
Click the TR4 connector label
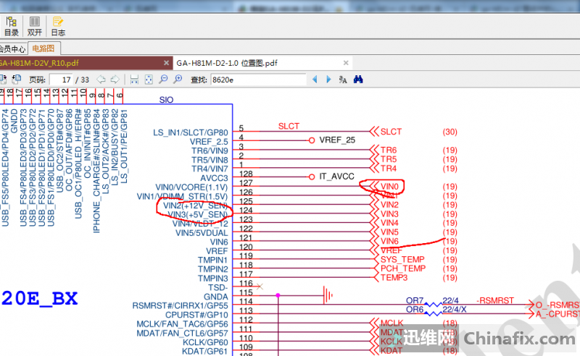389,169
